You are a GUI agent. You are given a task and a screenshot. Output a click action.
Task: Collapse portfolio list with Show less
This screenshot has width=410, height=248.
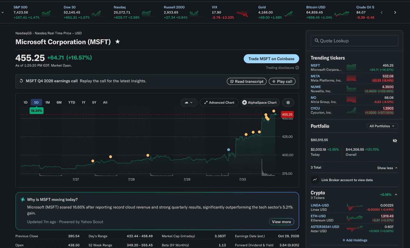pos(387,168)
